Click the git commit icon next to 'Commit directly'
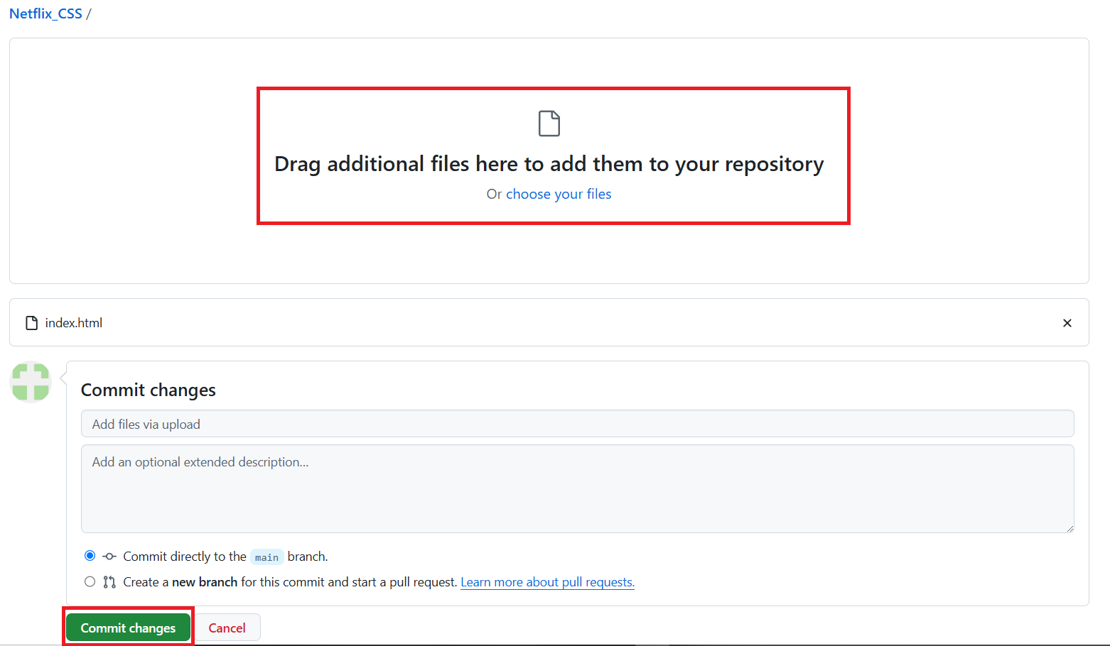Screen dimensions: 1110x646 click(x=109, y=557)
